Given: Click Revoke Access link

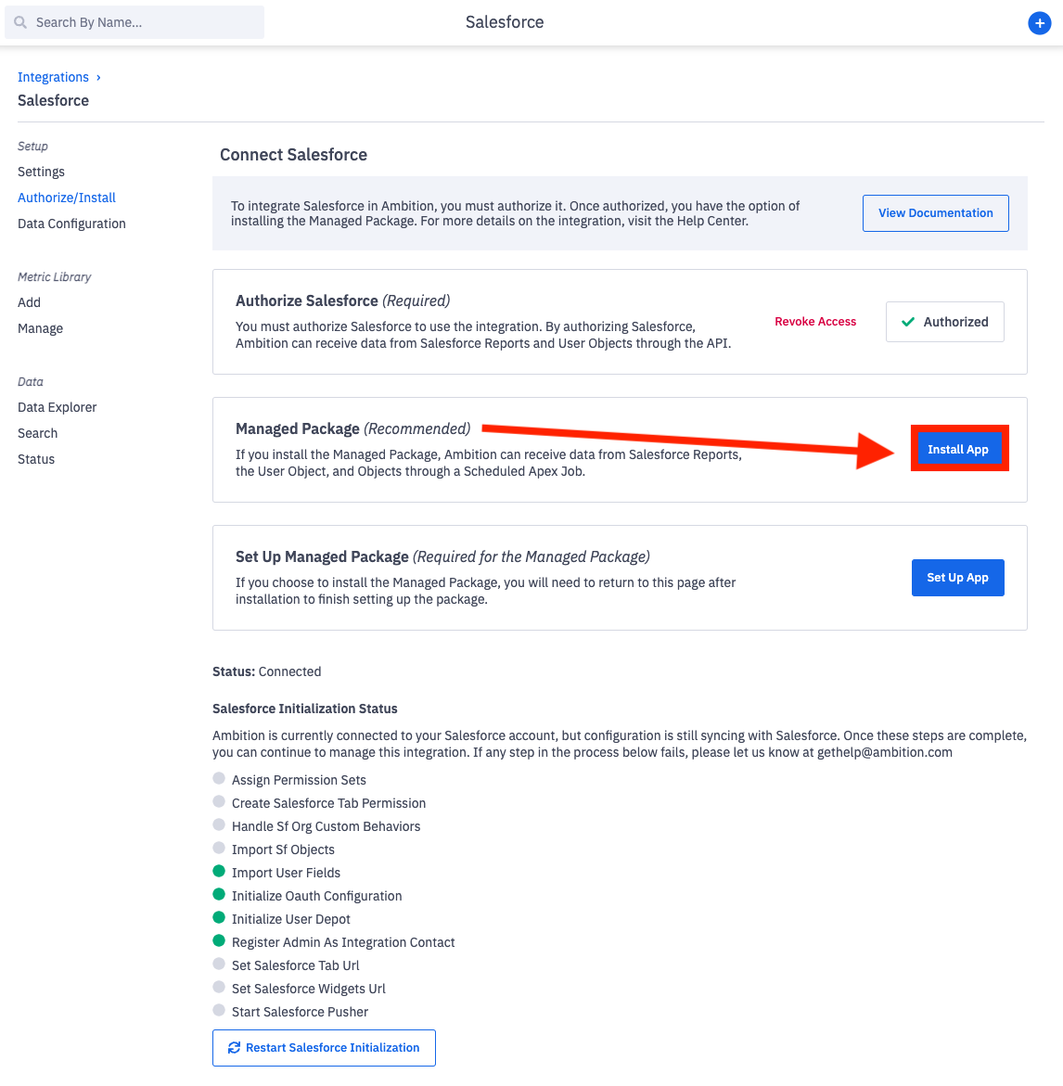Looking at the screenshot, I should 815,322.
